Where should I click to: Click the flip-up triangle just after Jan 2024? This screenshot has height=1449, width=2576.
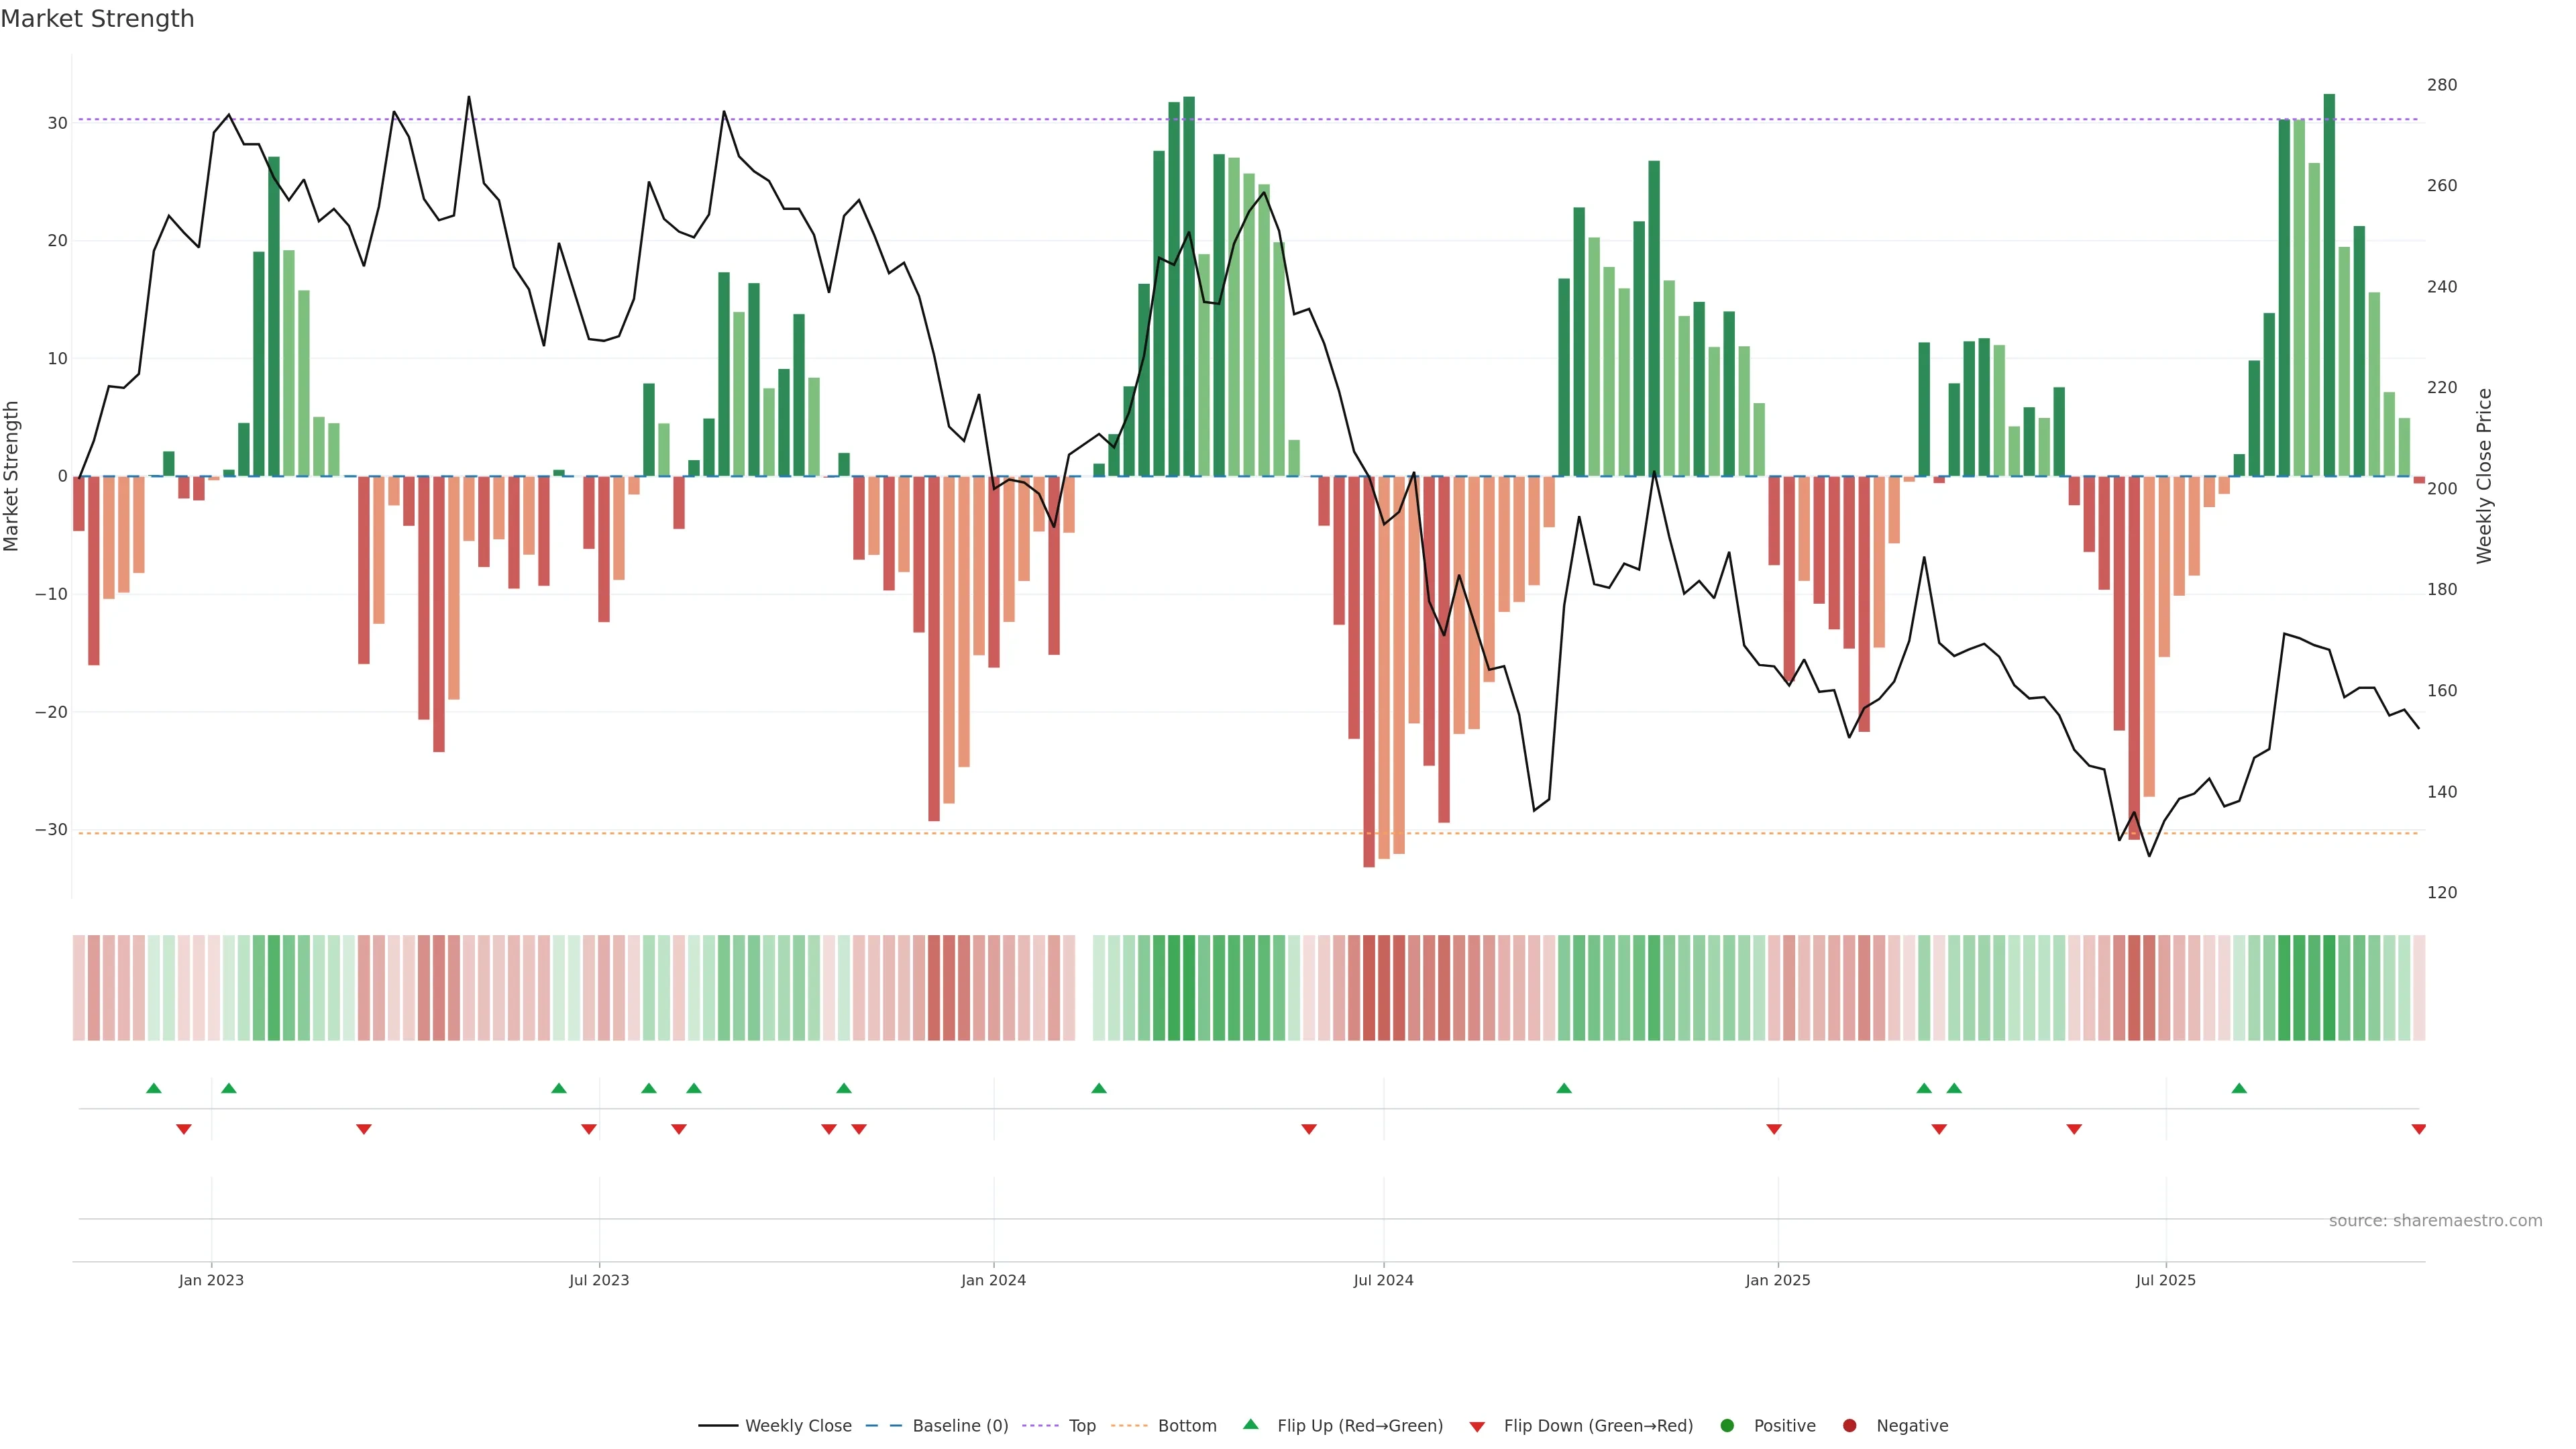point(1099,1088)
